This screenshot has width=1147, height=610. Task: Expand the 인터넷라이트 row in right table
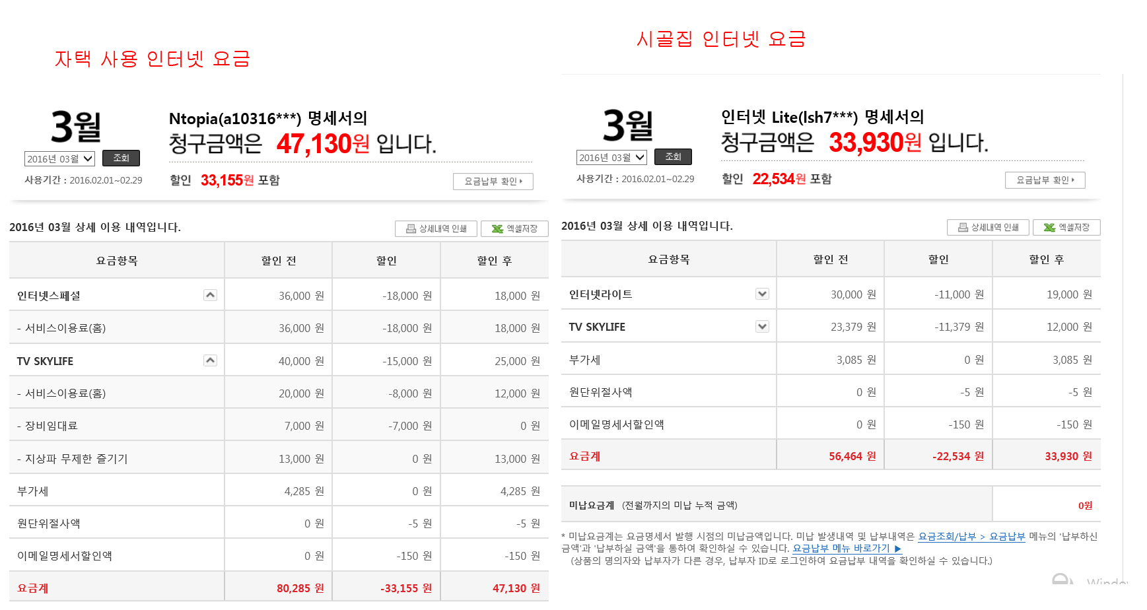point(762,294)
